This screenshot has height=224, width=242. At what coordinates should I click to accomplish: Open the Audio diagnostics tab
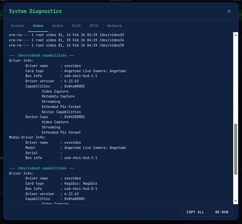pyautogui.click(x=58, y=26)
